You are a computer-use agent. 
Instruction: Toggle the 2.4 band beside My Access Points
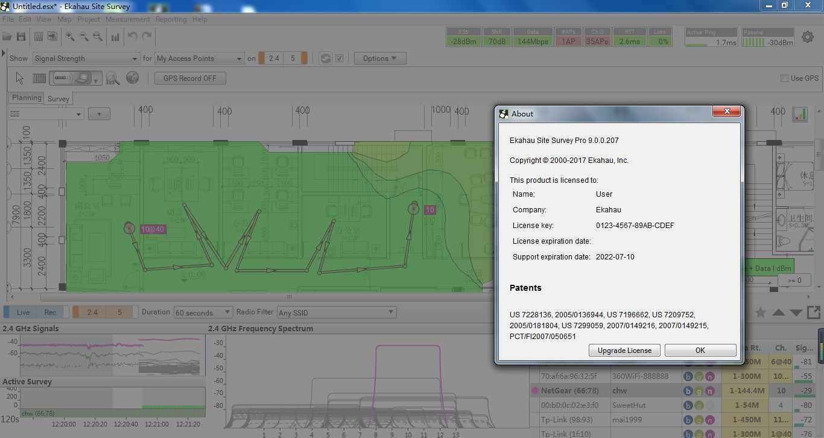(274, 59)
